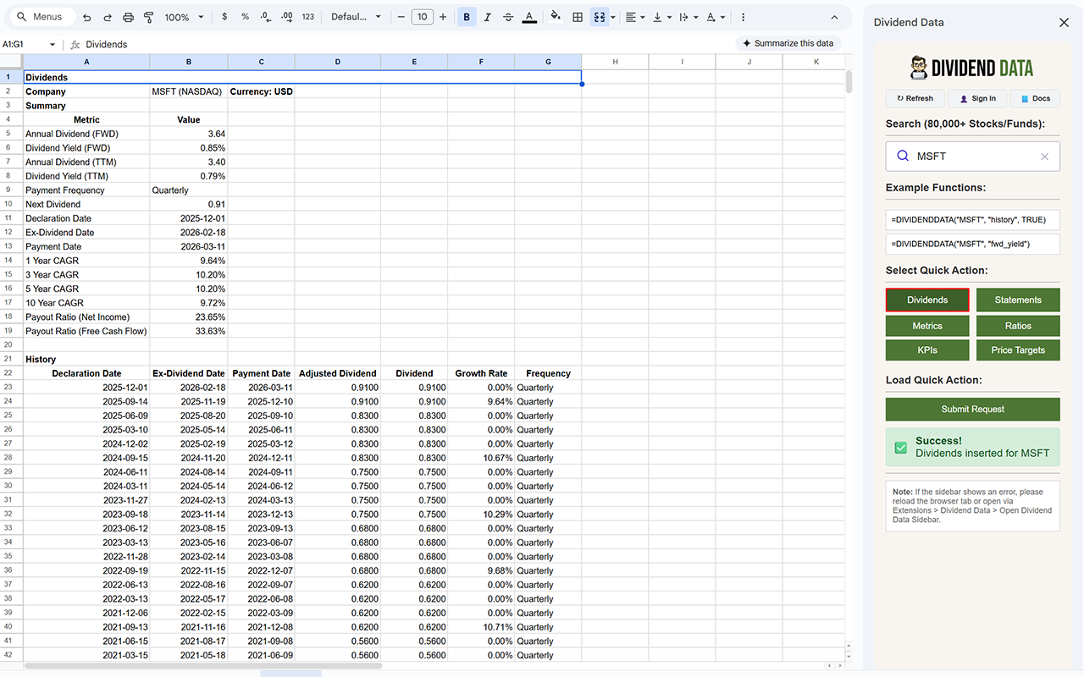Open the cell borders options

578,17
